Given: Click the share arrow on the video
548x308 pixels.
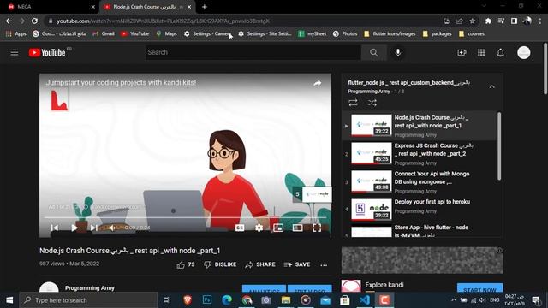Looking at the screenshot, I should (x=317, y=83).
